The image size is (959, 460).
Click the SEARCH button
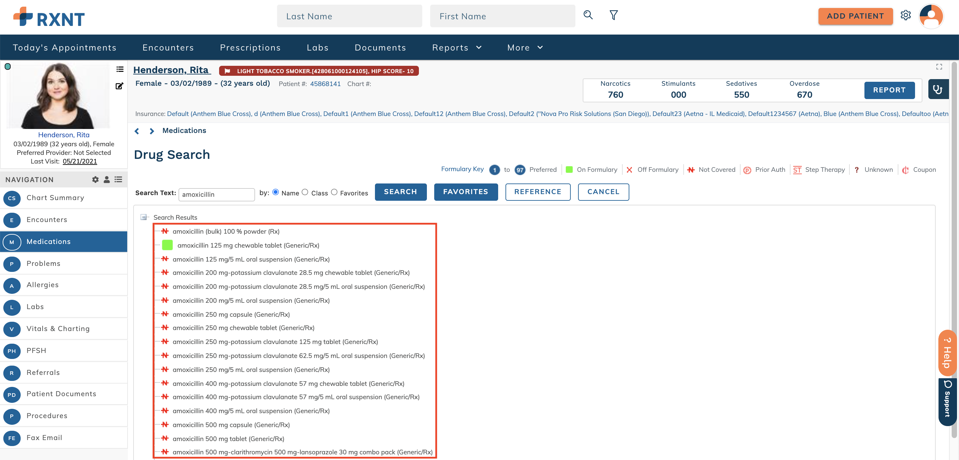click(x=401, y=192)
